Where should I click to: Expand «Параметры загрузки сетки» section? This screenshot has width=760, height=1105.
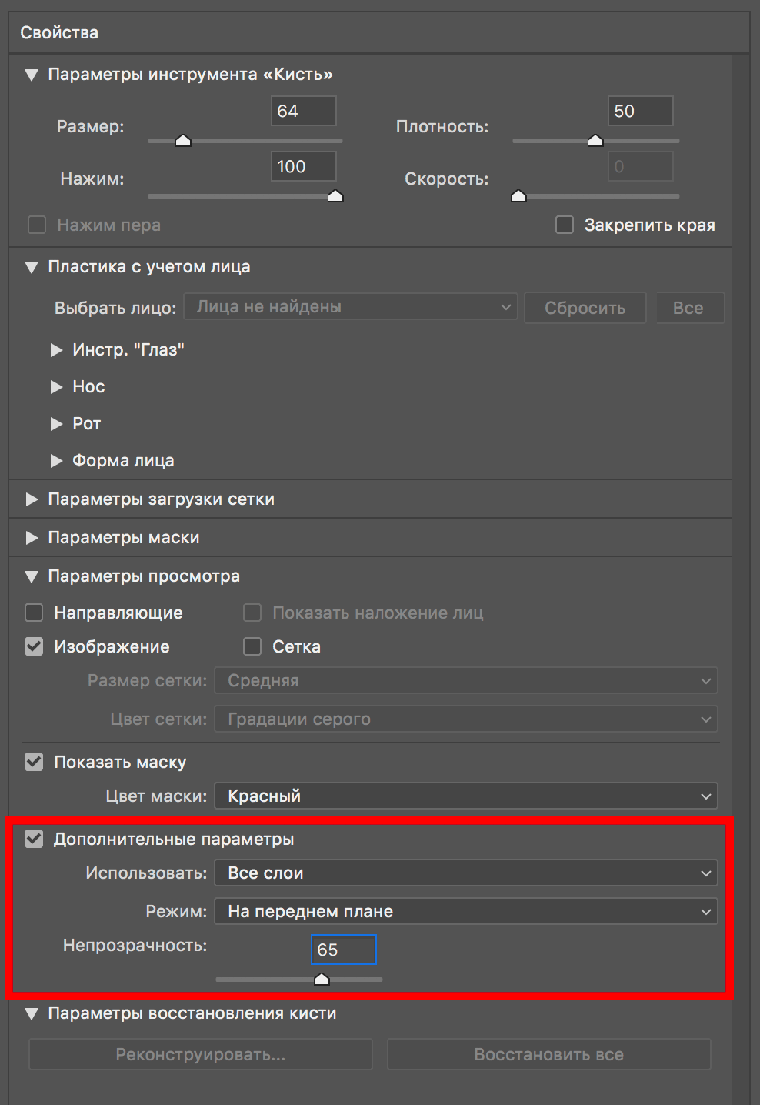click(32, 499)
